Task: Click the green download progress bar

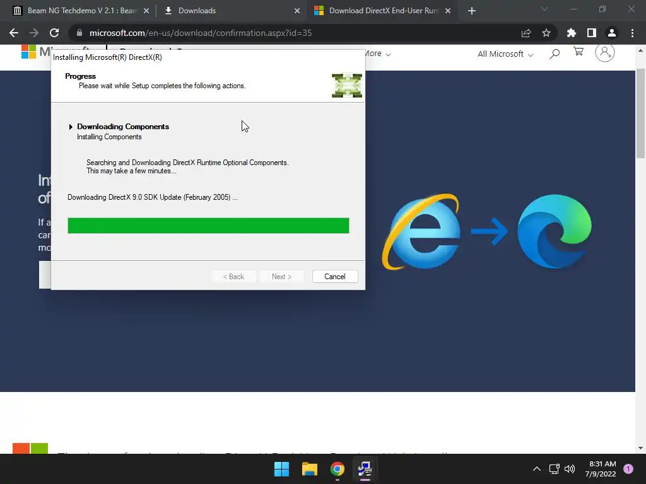Action: click(x=208, y=226)
